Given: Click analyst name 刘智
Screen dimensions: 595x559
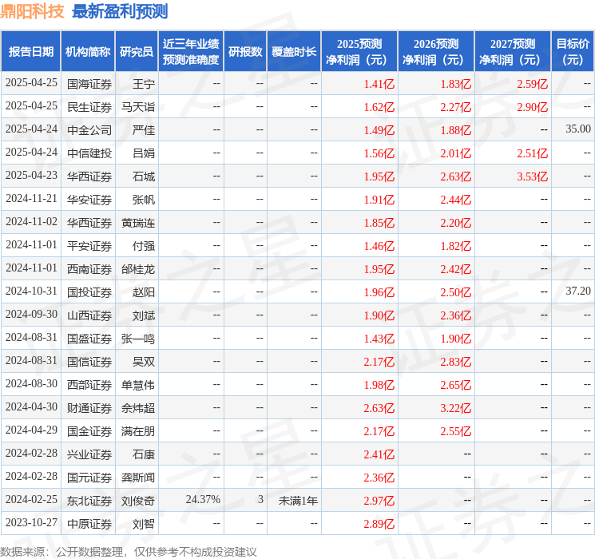Looking at the screenshot, I should pos(144,524).
